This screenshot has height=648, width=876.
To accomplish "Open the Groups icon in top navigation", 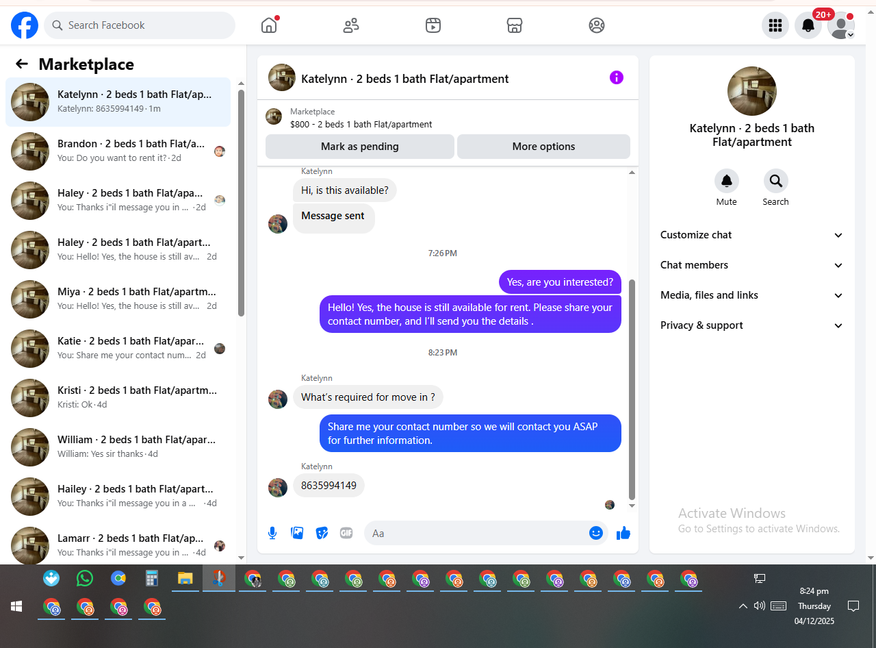I will coord(597,25).
